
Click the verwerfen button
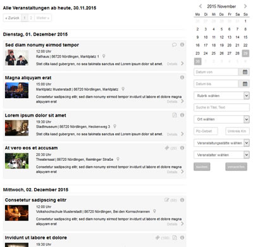[x=236, y=167]
